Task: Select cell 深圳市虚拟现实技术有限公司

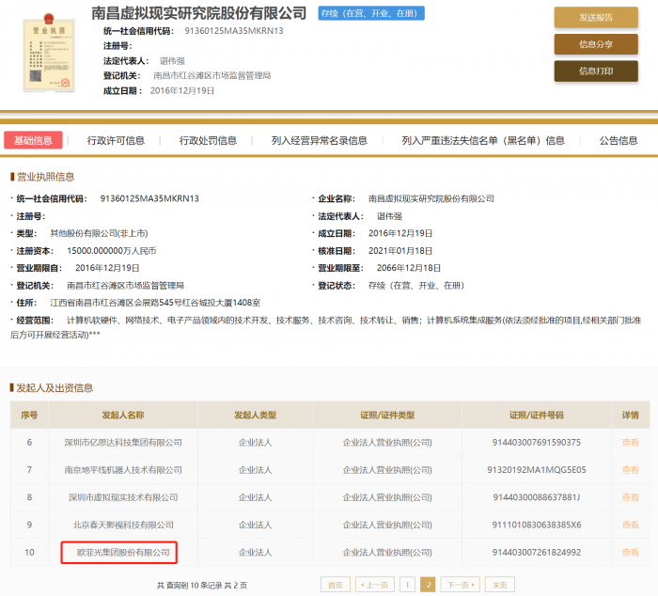Action: coord(123,497)
